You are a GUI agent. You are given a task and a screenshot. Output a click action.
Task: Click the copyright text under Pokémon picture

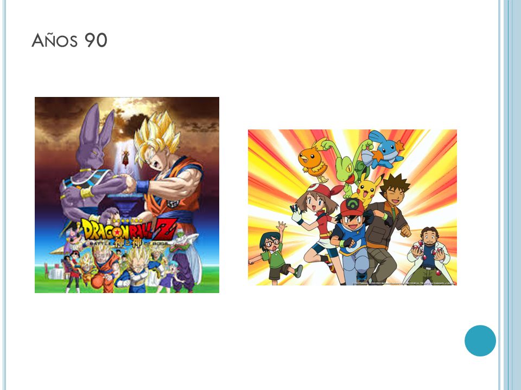[x=404, y=283]
